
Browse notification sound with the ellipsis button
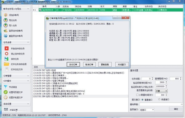tap(182, 104)
